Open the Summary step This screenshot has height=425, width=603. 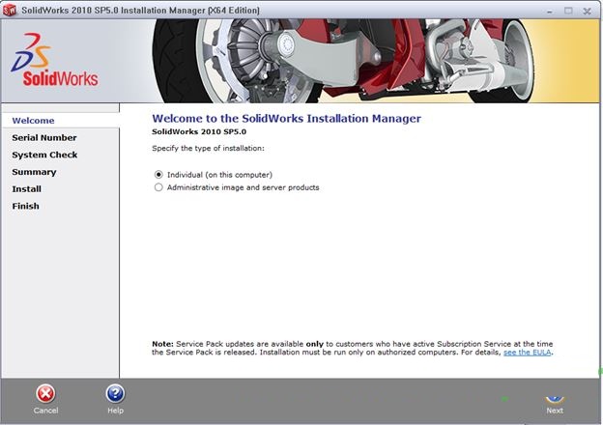[34, 172]
